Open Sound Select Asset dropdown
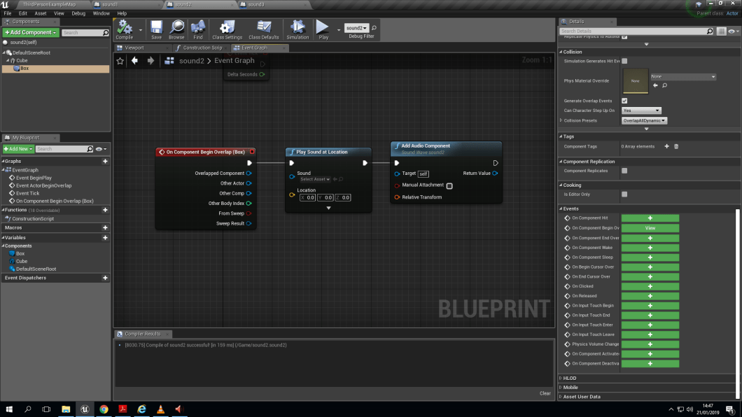742x417 pixels. (315, 179)
